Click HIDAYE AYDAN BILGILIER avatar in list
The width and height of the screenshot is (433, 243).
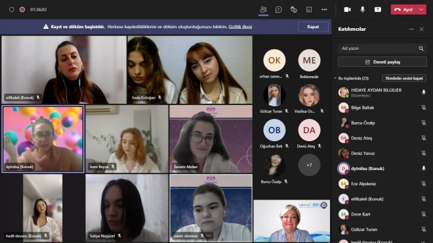[344, 93]
